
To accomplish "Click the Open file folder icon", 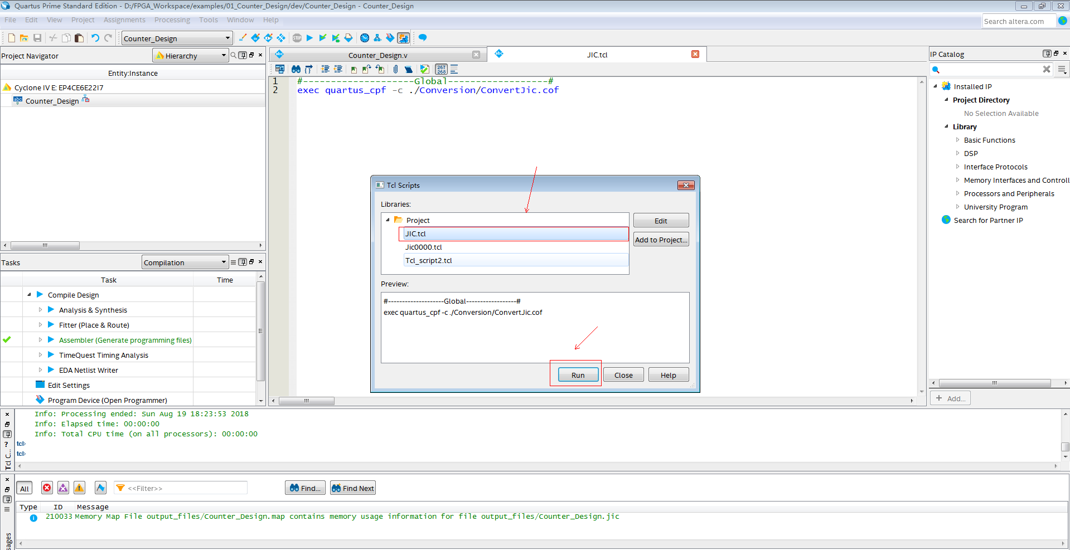I will (x=24, y=38).
